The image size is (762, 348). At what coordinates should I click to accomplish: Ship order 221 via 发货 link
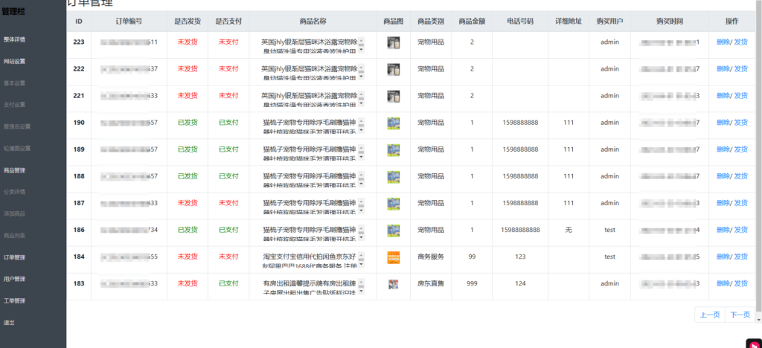(x=740, y=96)
